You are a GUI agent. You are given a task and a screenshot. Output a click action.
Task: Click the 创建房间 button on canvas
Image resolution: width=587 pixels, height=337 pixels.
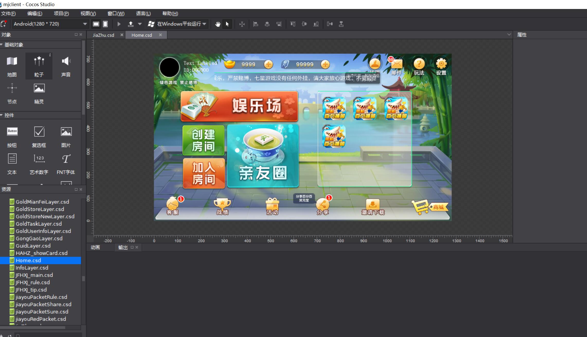pyautogui.click(x=203, y=140)
